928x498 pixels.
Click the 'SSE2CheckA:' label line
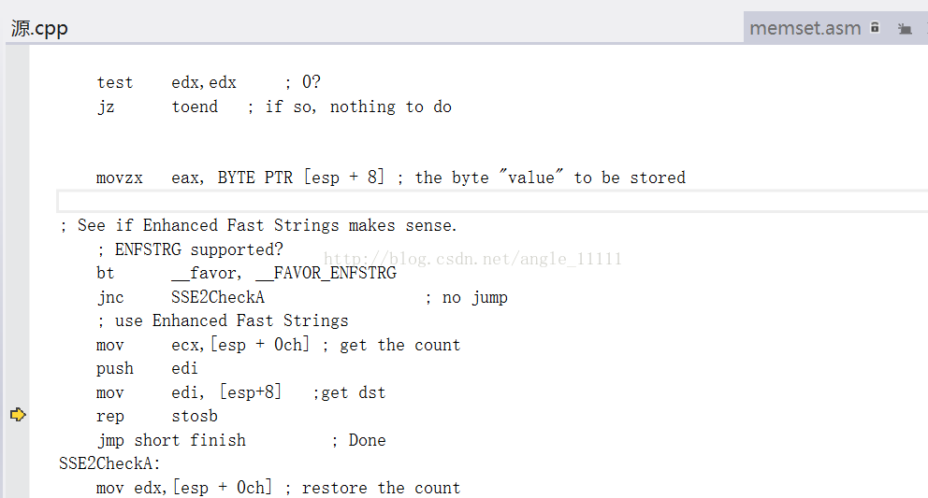coord(109,463)
